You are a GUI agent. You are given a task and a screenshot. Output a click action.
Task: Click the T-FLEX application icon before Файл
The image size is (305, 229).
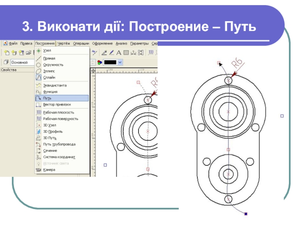click(x=6, y=43)
